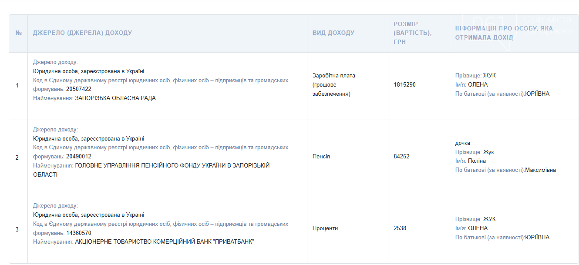
Task: Select the Джерело (джерела) доходу column header
Action: tap(82, 33)
